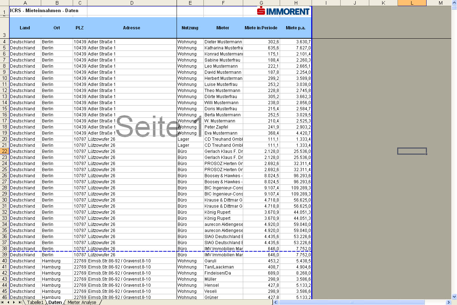This screenshot has height=305, width=457.
Task: Click the title cell ICRS - Mieteinnahmen - Daten
Action: [x=48, y=11]
